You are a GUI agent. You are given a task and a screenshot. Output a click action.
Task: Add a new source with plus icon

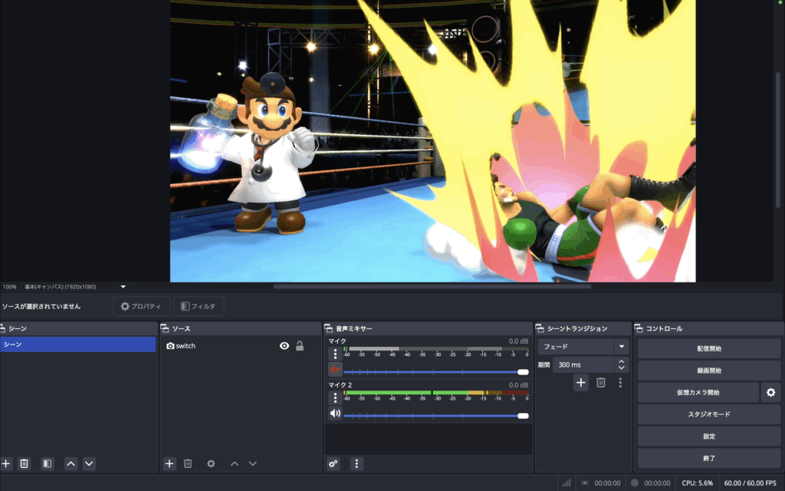point(169,463)
